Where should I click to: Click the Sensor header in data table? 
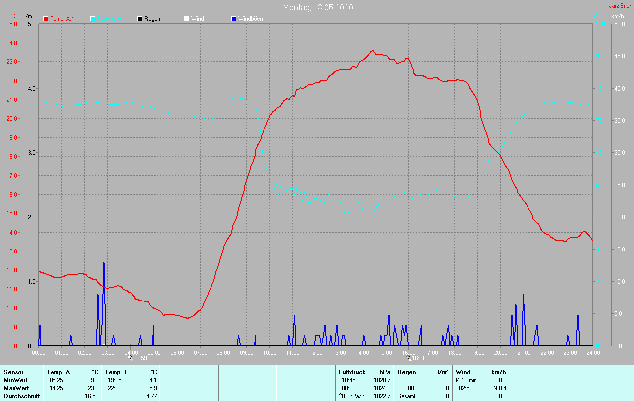[13, 372]
